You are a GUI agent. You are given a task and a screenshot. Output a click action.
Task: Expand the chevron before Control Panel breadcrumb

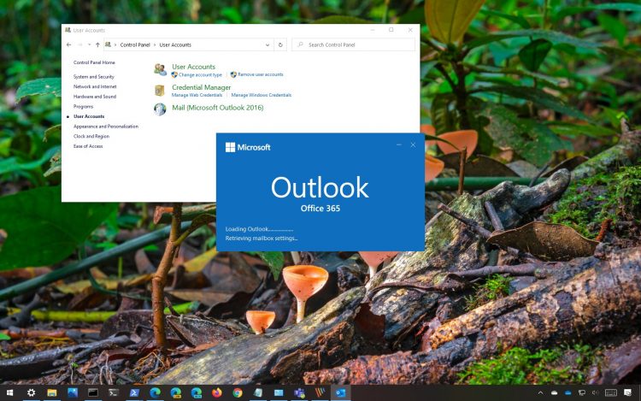(115, 44)
